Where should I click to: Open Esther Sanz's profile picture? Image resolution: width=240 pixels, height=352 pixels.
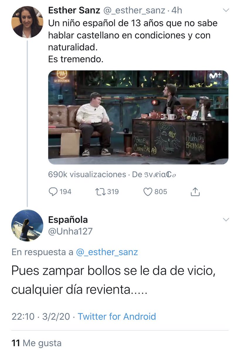click(x=27, y=23)
